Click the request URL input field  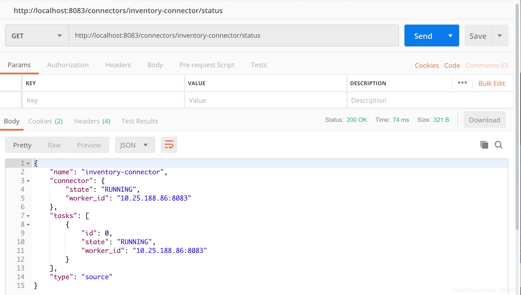pyautogui.click(x=234, y=36)
